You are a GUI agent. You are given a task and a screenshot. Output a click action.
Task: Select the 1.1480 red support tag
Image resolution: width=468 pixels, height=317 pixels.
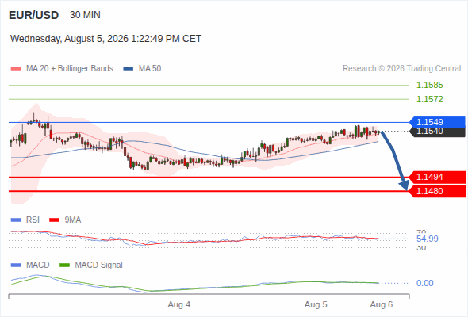437,191
